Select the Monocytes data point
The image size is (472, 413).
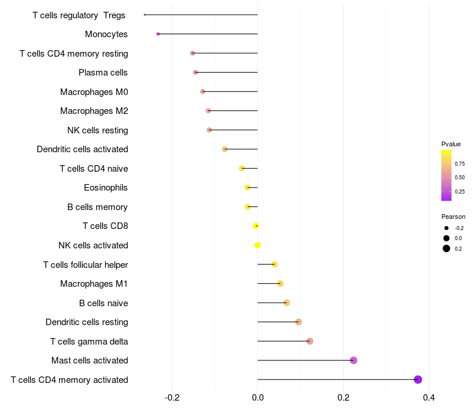point(158,34)
